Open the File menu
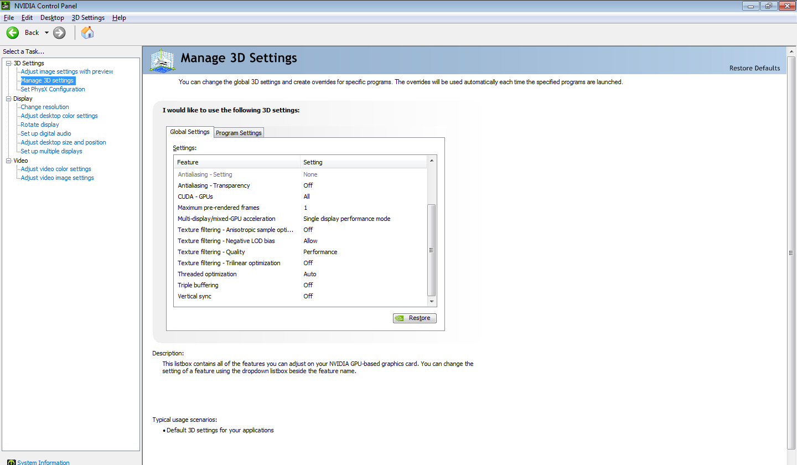Image resolution: width=797 pixels, height=465 pixels. 8,18
